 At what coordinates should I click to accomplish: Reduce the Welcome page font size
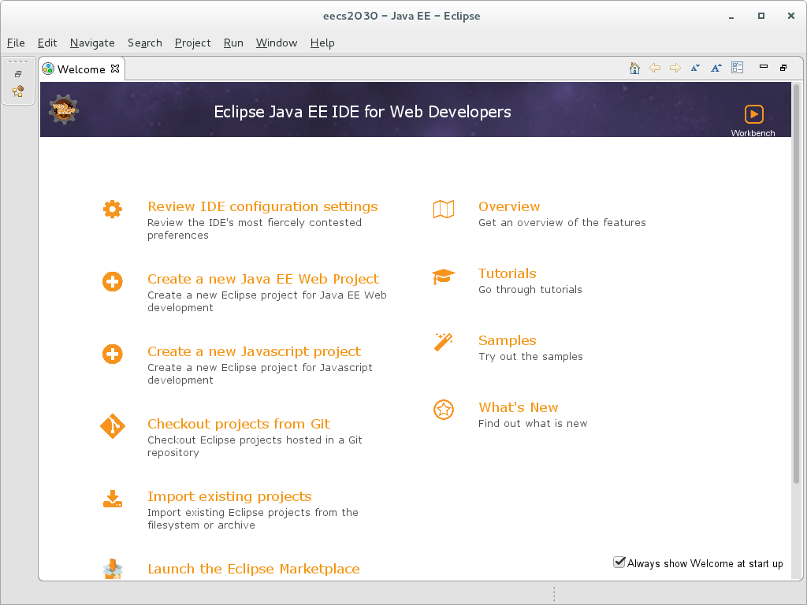click(x=695, y=68)
